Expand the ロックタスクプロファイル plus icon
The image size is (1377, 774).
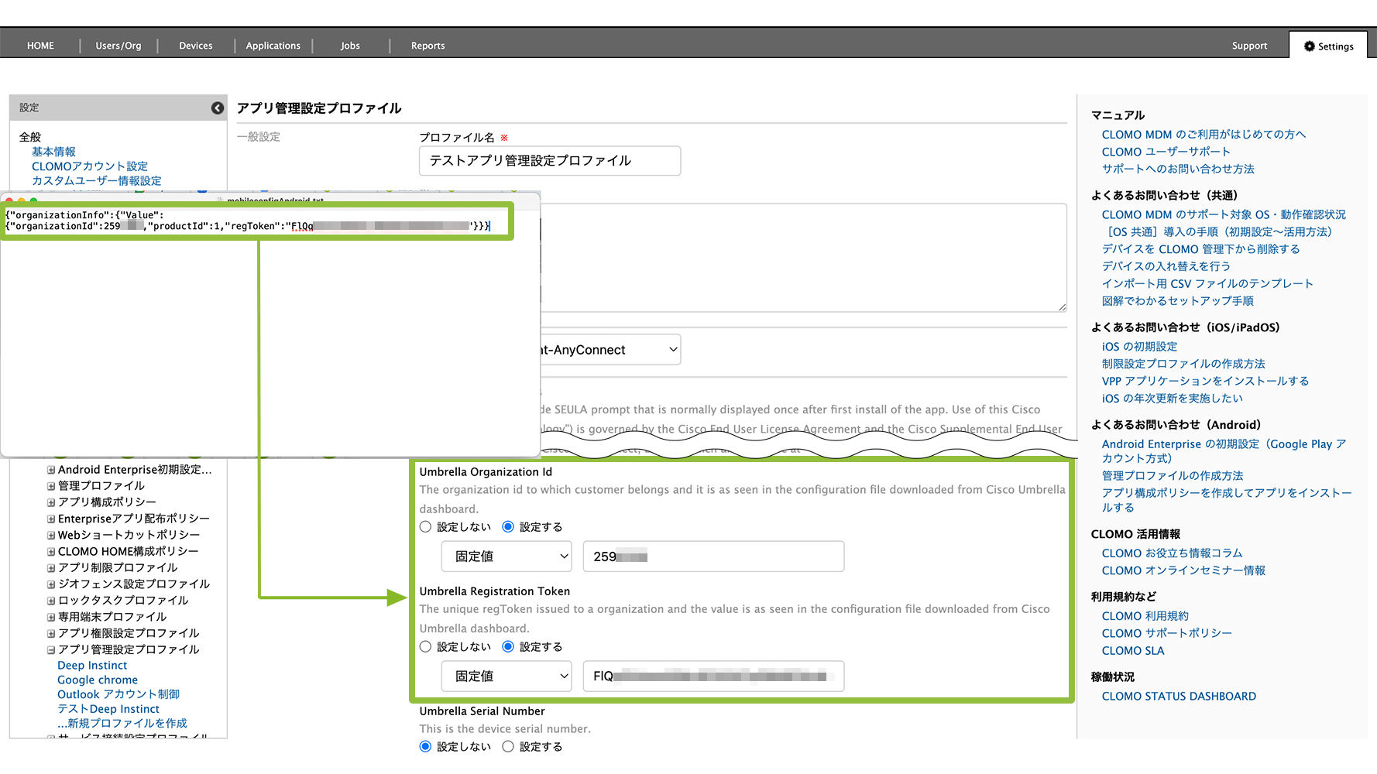(x=51, y=601)
